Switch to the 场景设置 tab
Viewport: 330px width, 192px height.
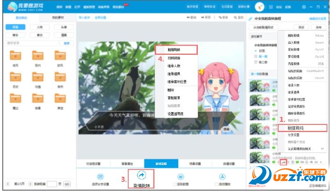tap(195, 164)
